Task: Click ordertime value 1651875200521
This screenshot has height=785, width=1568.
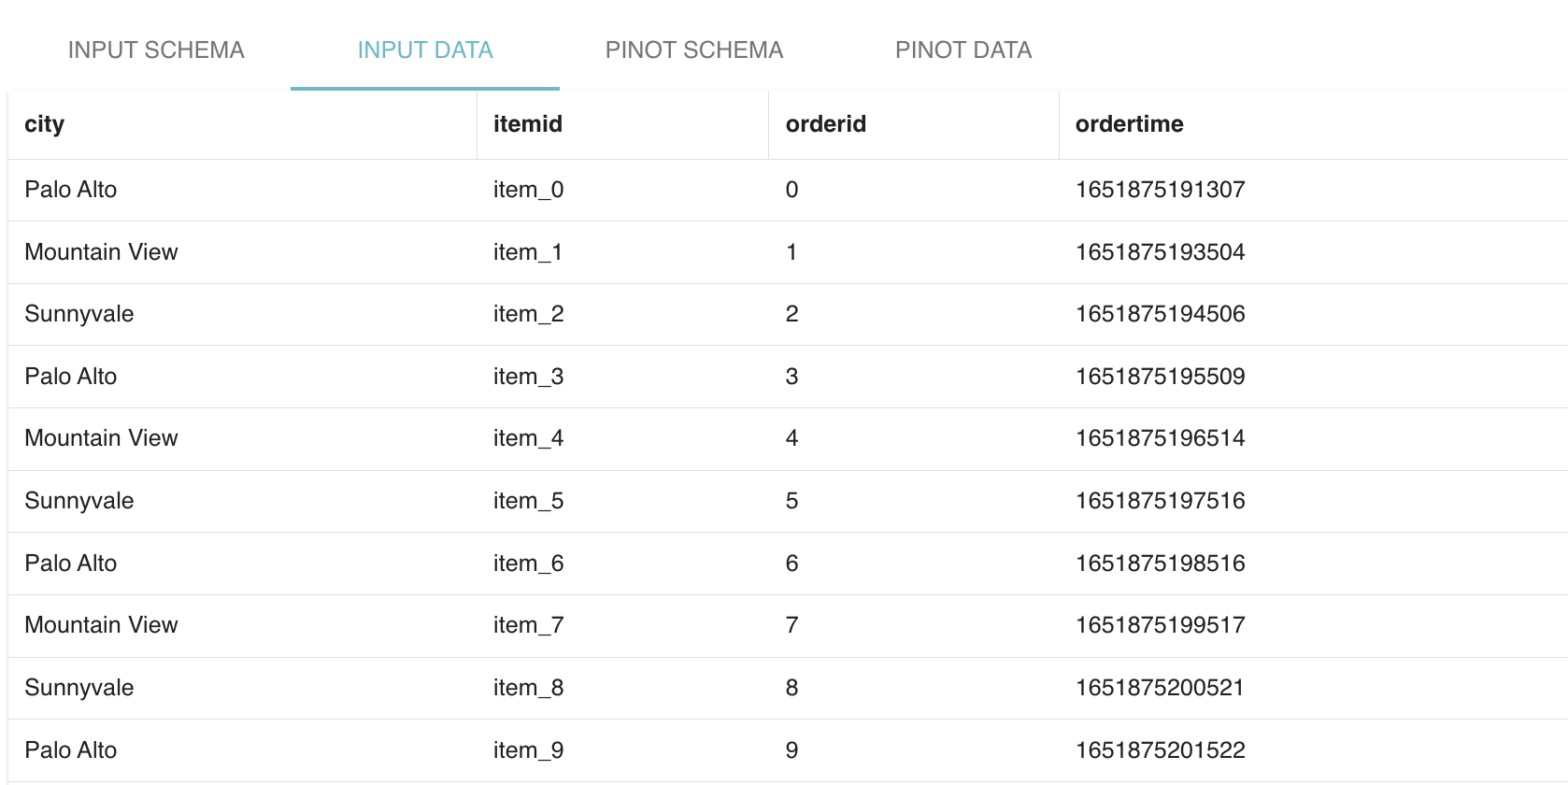Action: click(x=1160, y=688)
